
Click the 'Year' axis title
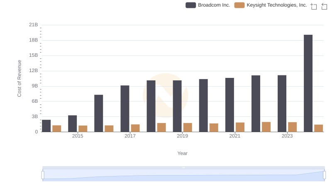coord(183,153)
